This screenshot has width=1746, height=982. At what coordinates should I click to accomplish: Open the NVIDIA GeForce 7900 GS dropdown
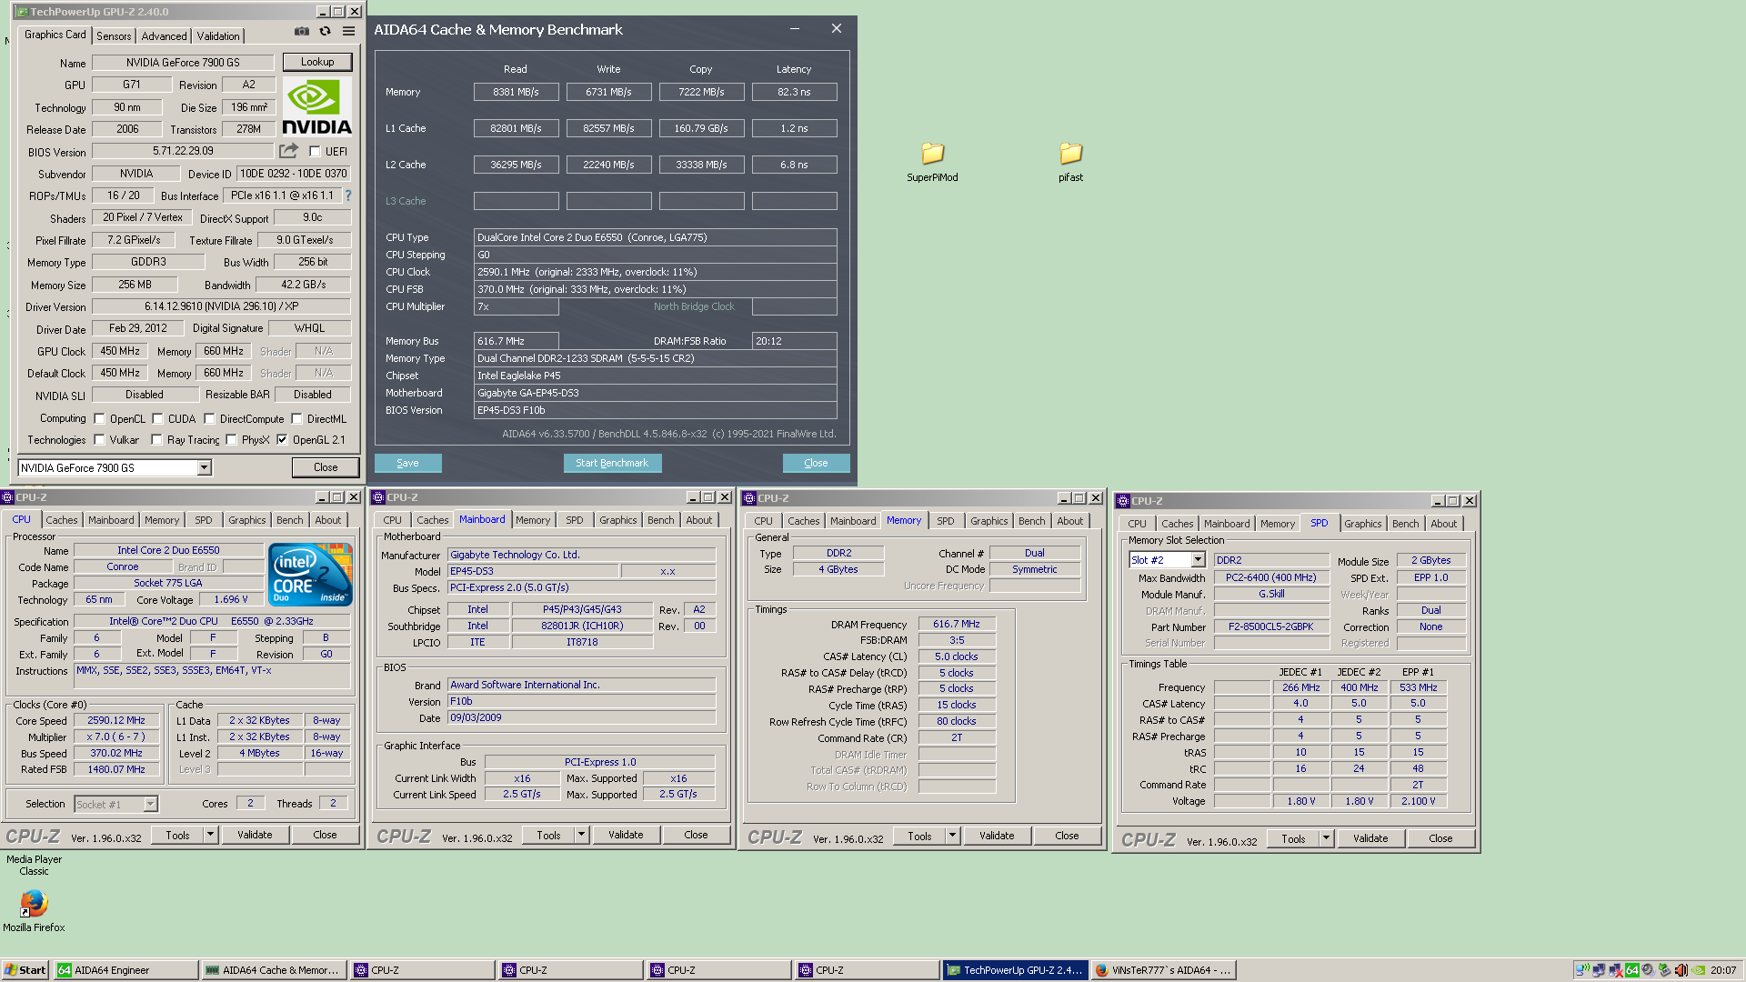click(x=204, y=467)
